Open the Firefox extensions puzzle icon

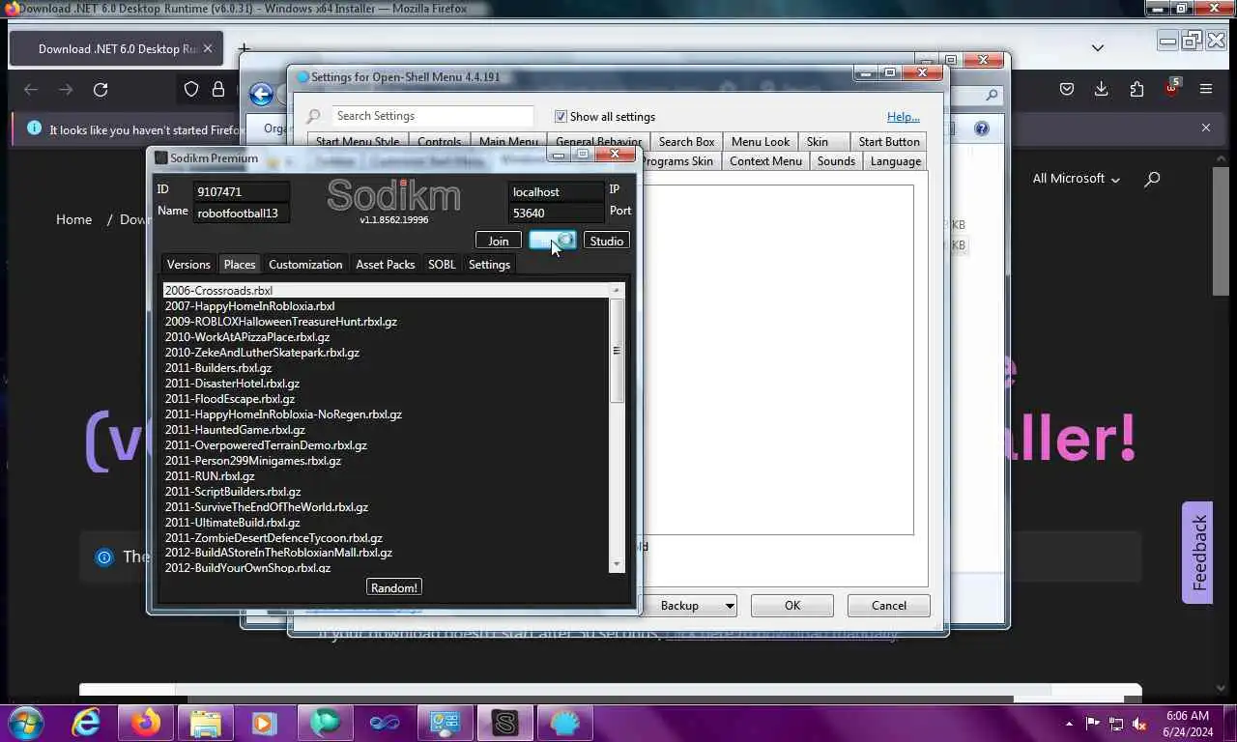[x=1136, y=89]
